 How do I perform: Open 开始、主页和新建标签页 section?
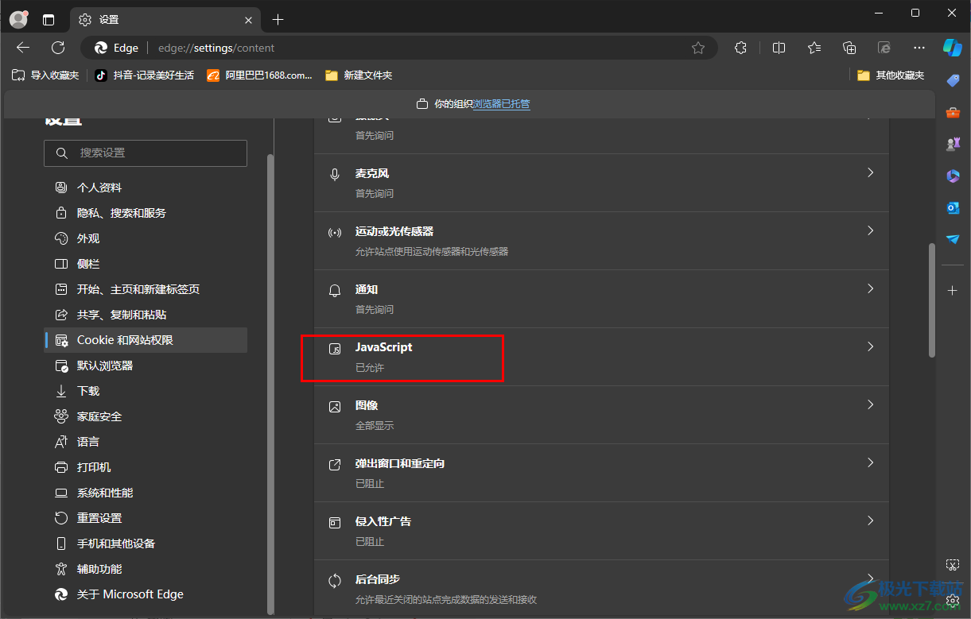click(146, 289)
